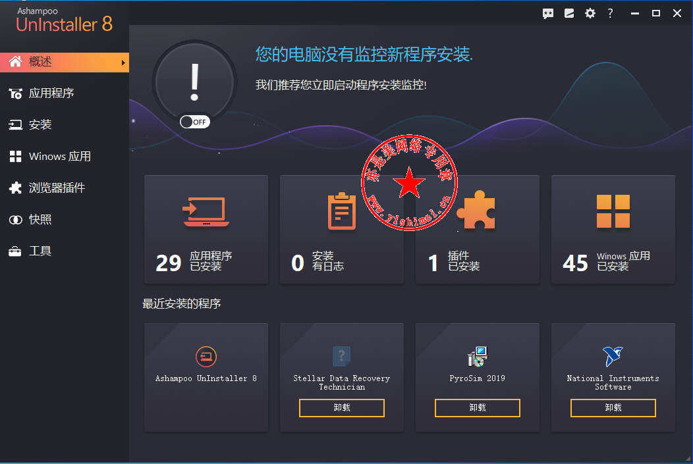Click the 我们推荐您立即启动程序安装监控 text
Image resolution: width=693 pixels, height=464 pixels.
[x=341, y=85]
